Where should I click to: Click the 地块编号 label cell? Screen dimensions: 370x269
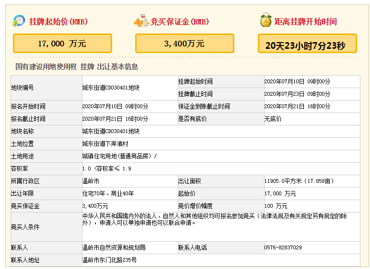[23, 88]
